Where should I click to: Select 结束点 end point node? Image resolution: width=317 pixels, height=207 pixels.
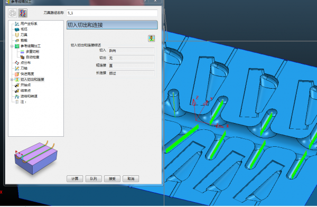click(x=25, y=91)
